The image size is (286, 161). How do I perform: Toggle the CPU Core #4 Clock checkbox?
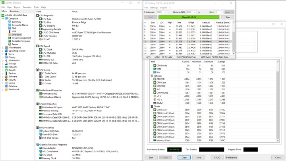(x=155, y=123)
